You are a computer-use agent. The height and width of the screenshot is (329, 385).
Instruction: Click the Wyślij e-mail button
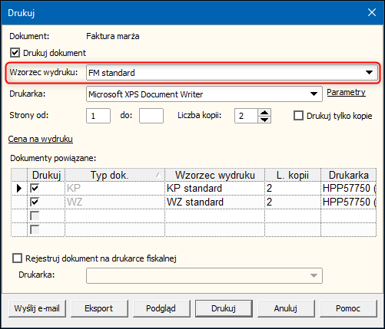pos(37,308)
